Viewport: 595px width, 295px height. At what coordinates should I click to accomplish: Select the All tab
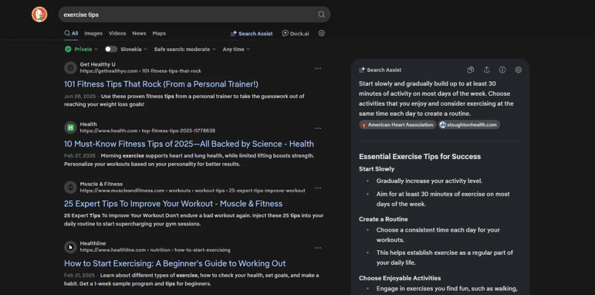point(71,33)
